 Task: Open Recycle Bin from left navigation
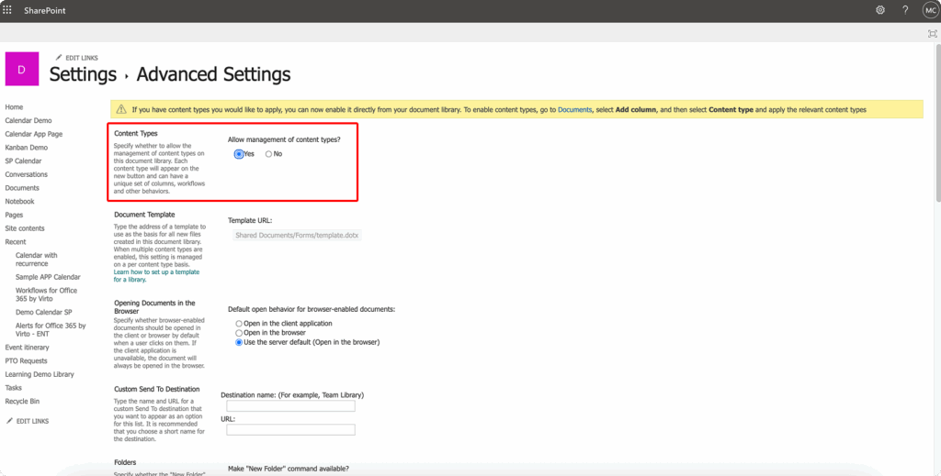click(x=24, y=402)
